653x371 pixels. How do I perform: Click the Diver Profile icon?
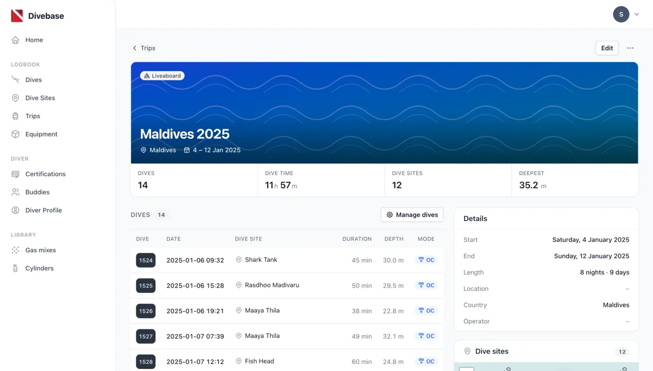coord(15,210)
